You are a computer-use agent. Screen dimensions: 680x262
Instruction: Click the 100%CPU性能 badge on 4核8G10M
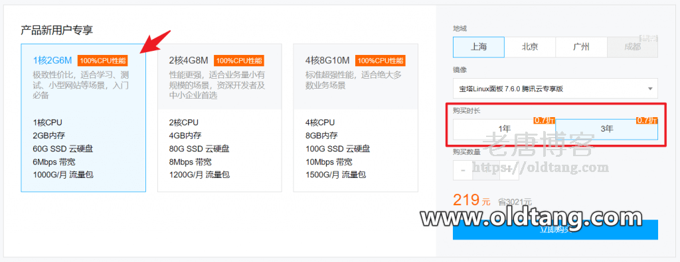pyautogui.click(x=381, y=60)
